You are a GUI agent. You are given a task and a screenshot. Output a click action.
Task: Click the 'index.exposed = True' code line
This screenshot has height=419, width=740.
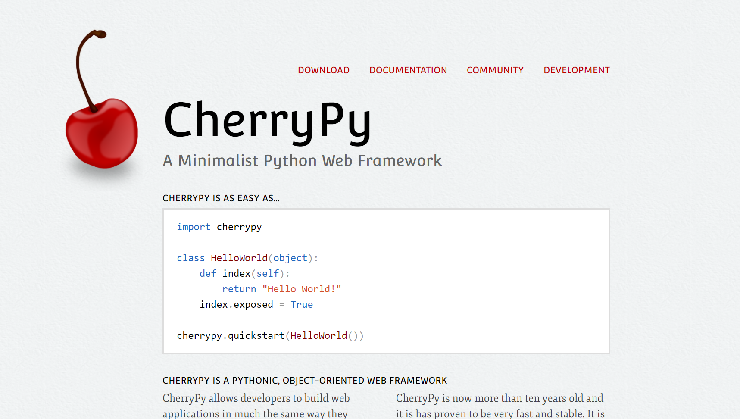pyautogui.click(x=256, y=305)
